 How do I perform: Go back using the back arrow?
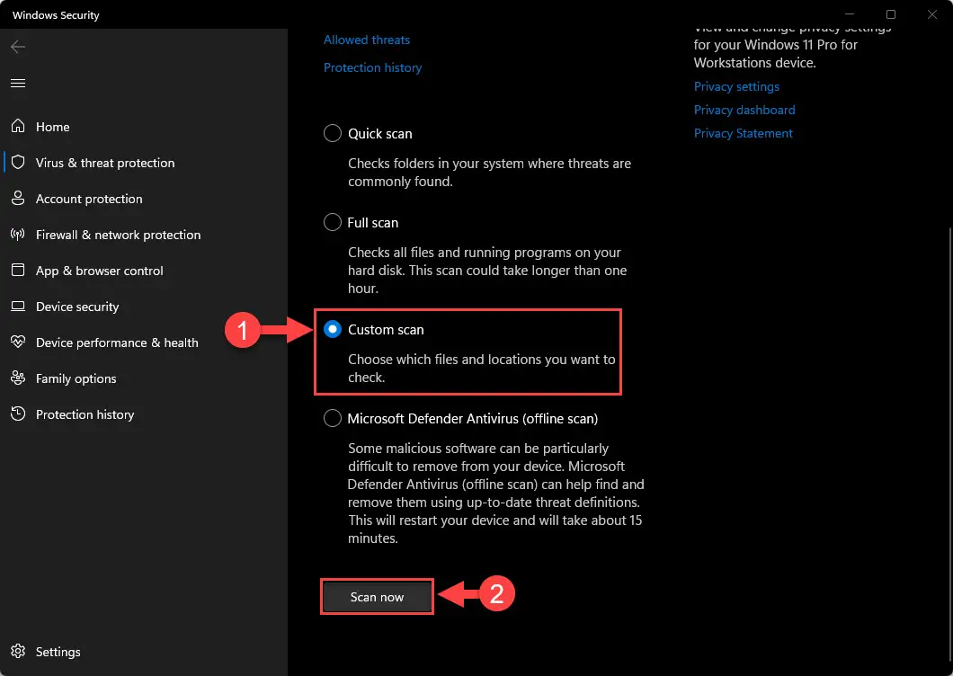[x=18, y=47]
